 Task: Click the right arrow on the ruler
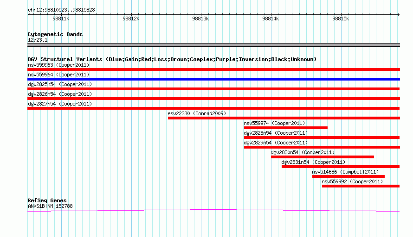[398, 14]
